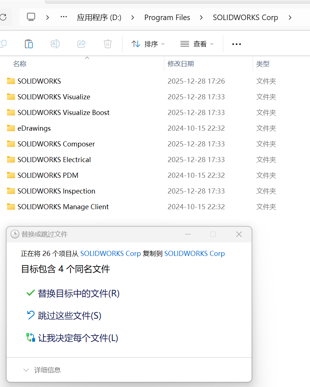Screen dimensions: 310x387
Task: Expand the 详细信息 details section
Action: [x=42, y=370]
